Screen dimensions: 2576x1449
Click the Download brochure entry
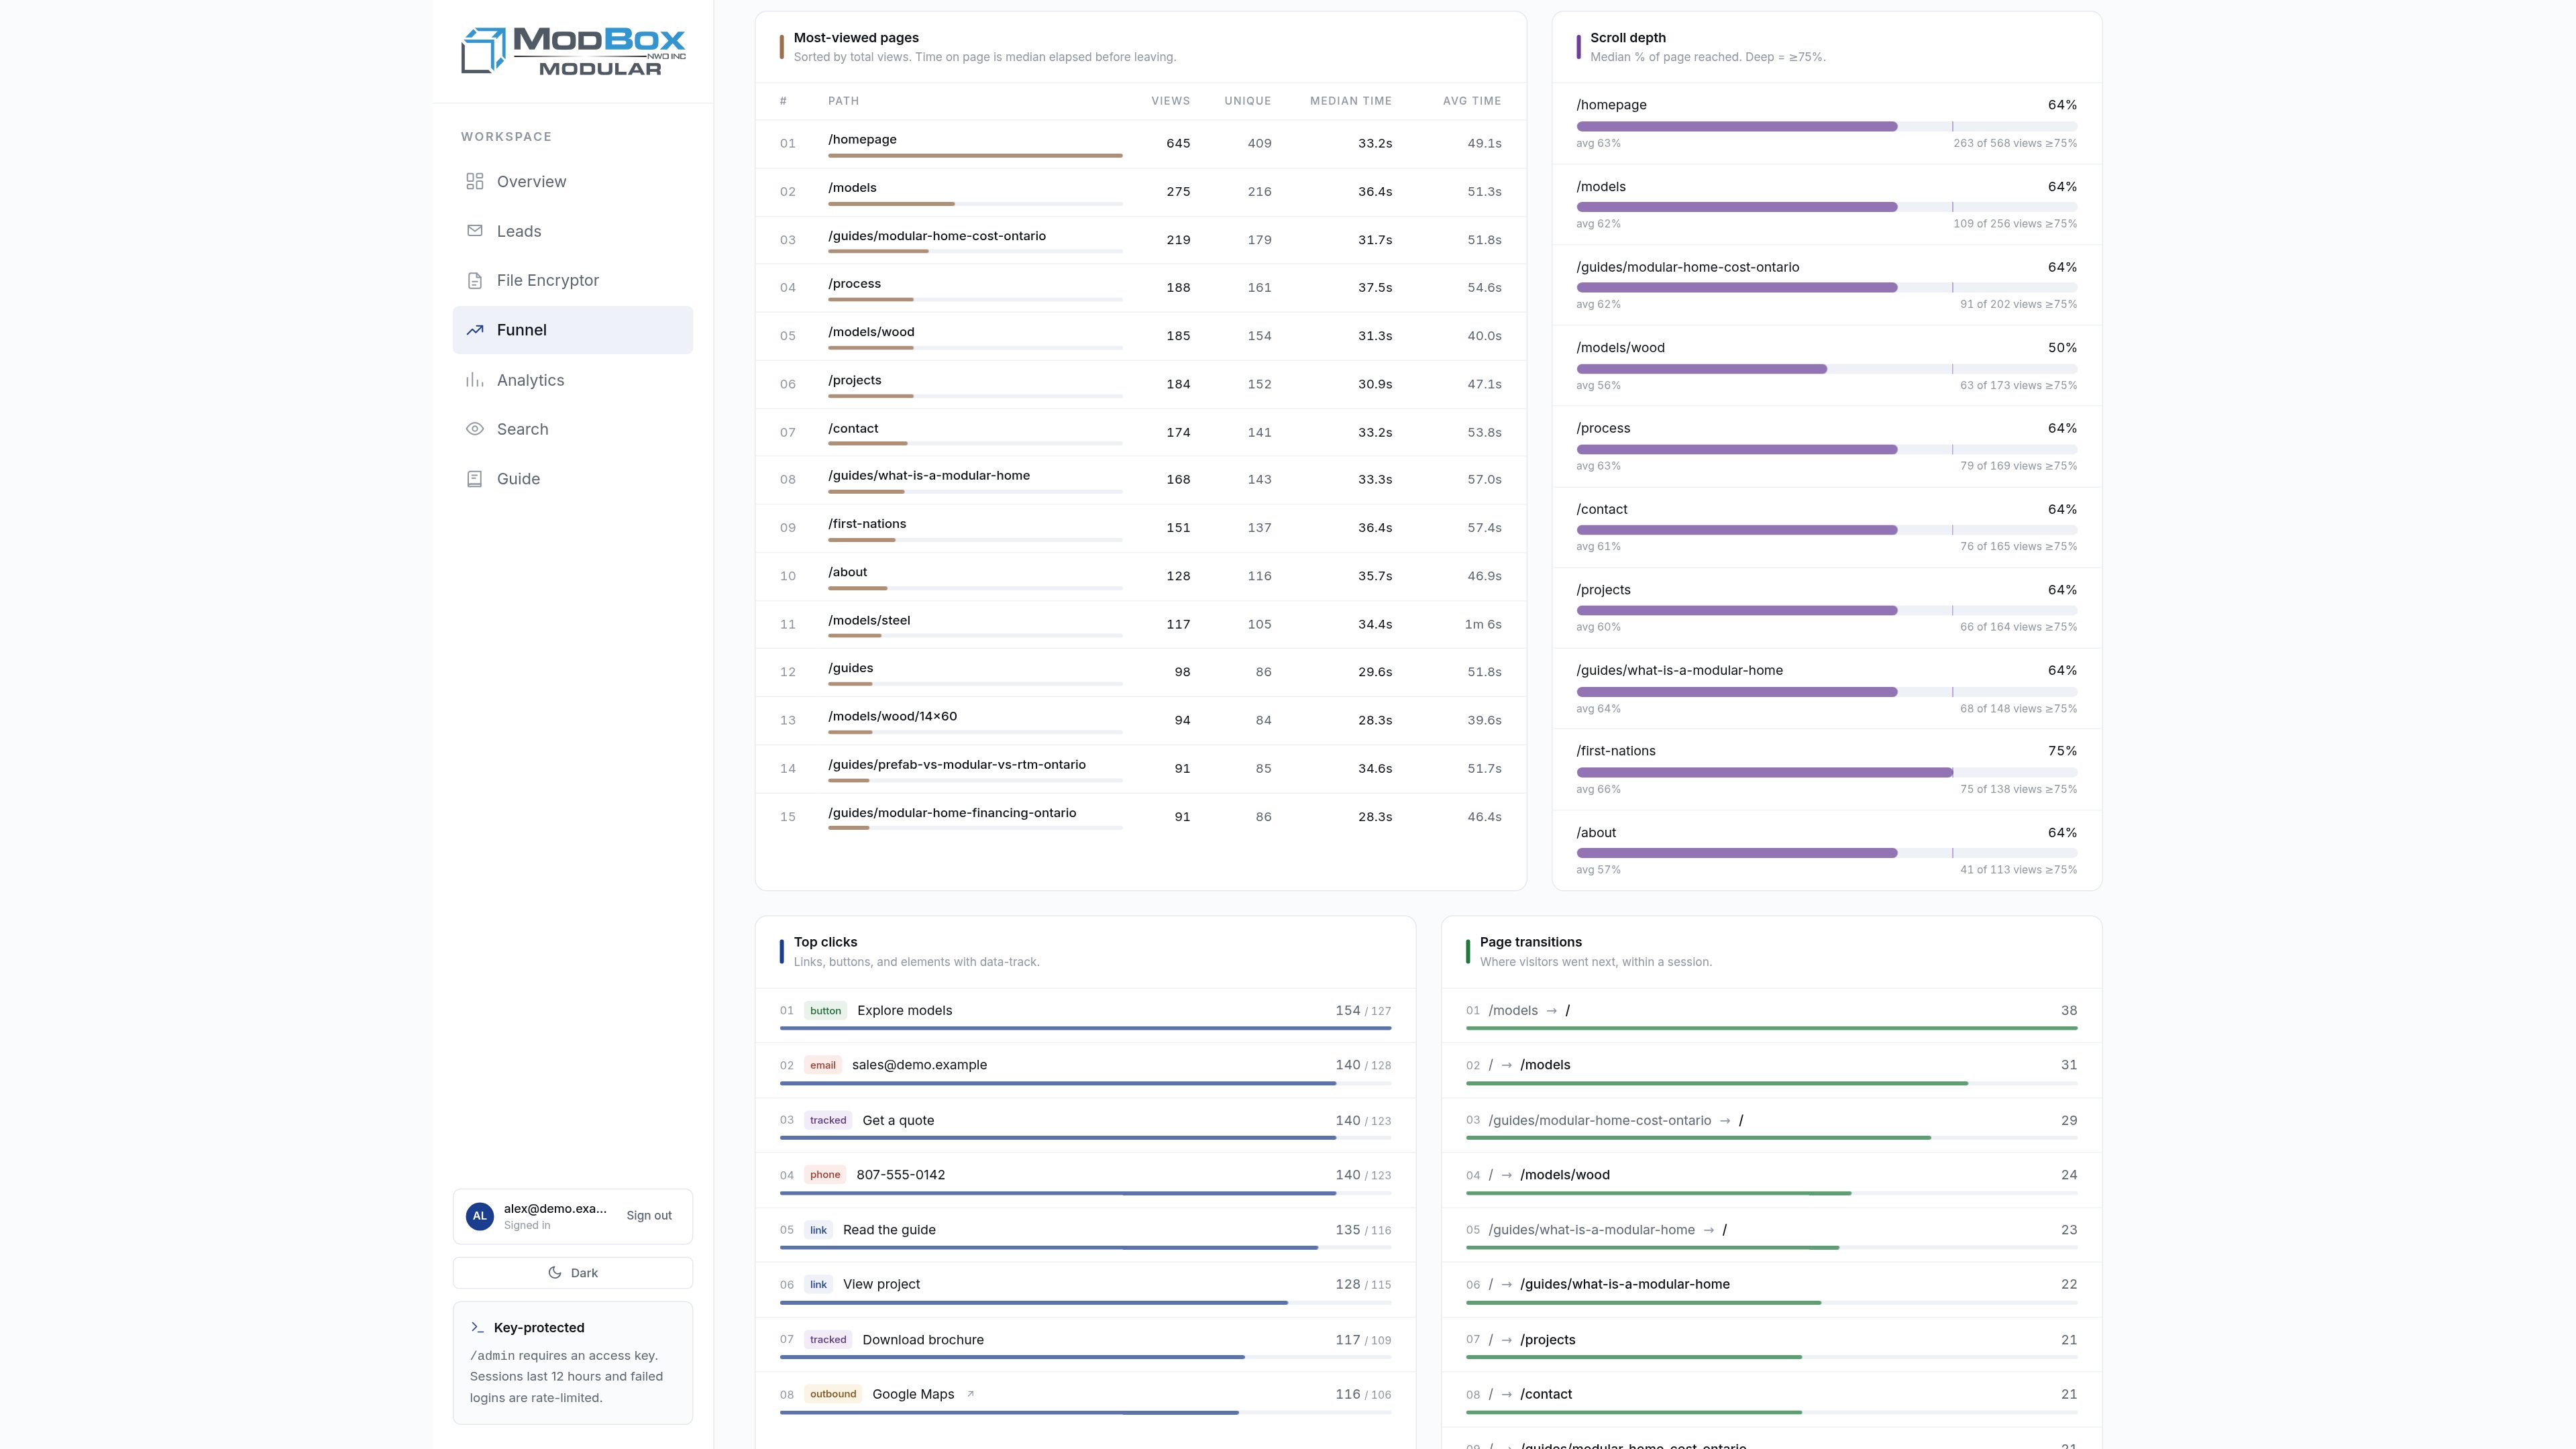(1085, 1345)
